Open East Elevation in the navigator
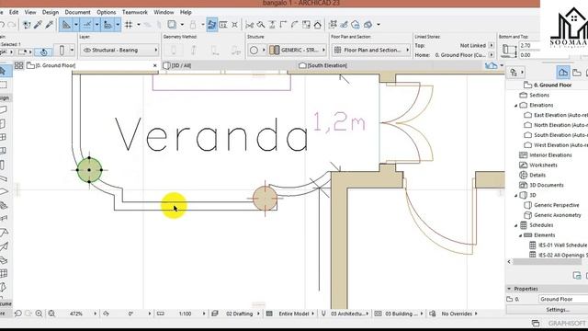The image size is (588, 331). click(556, 115)
